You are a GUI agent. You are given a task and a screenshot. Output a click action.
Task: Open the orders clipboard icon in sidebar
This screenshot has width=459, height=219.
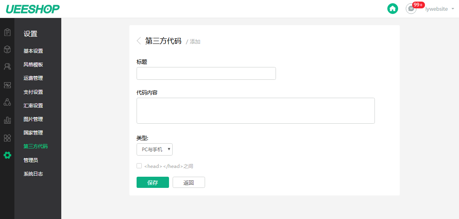7,32
